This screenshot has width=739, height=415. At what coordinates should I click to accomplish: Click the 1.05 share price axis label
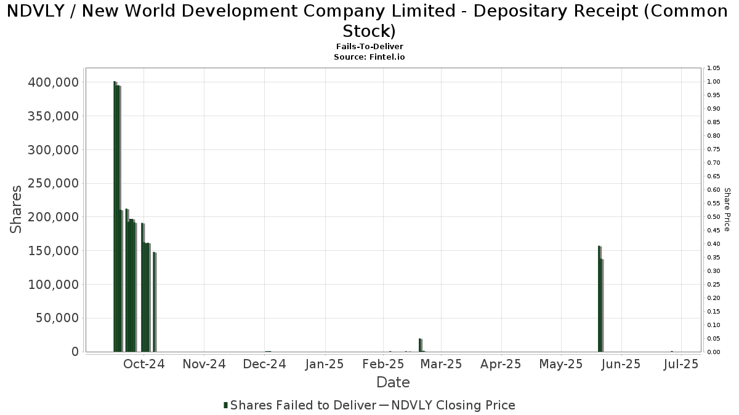point(713,68)
